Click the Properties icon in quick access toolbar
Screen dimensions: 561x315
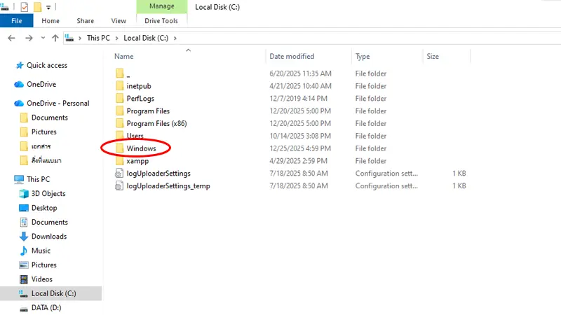(25, 7)
